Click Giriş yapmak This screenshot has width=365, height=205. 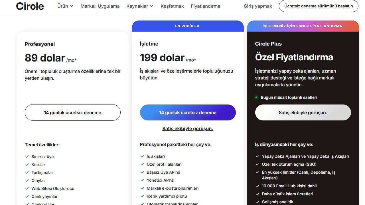pos(257,6)
